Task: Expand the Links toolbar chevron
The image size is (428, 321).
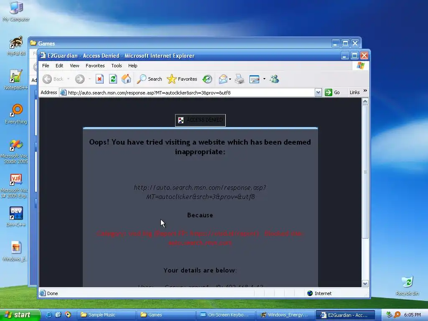Action: [365, 91]
